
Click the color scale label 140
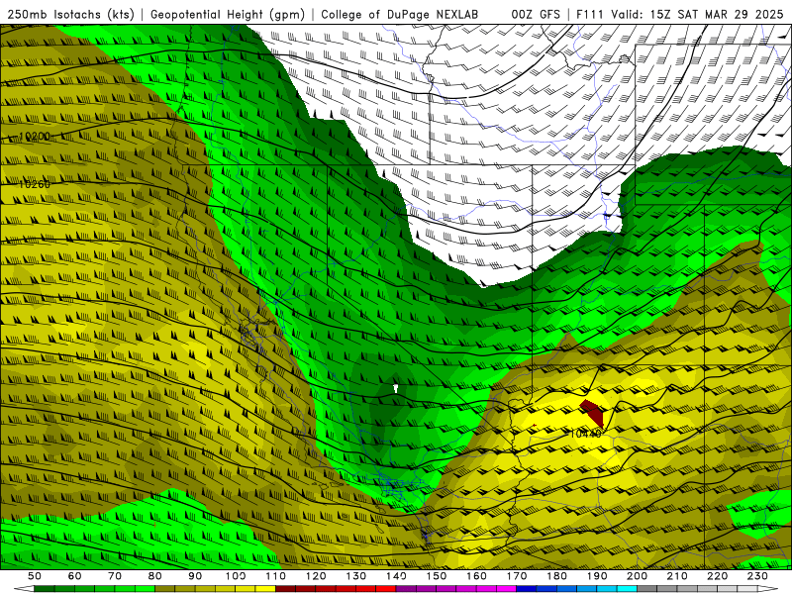pos(396,576)
